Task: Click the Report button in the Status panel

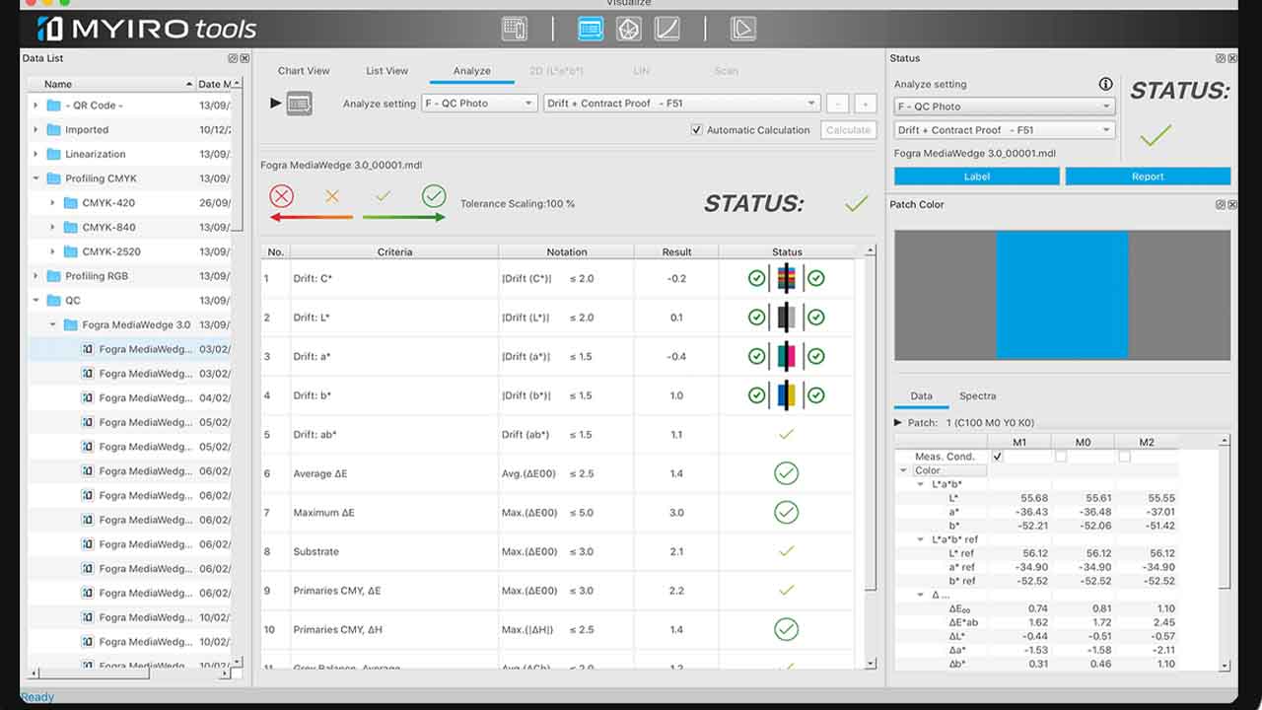Action: tap(1148, 176)
